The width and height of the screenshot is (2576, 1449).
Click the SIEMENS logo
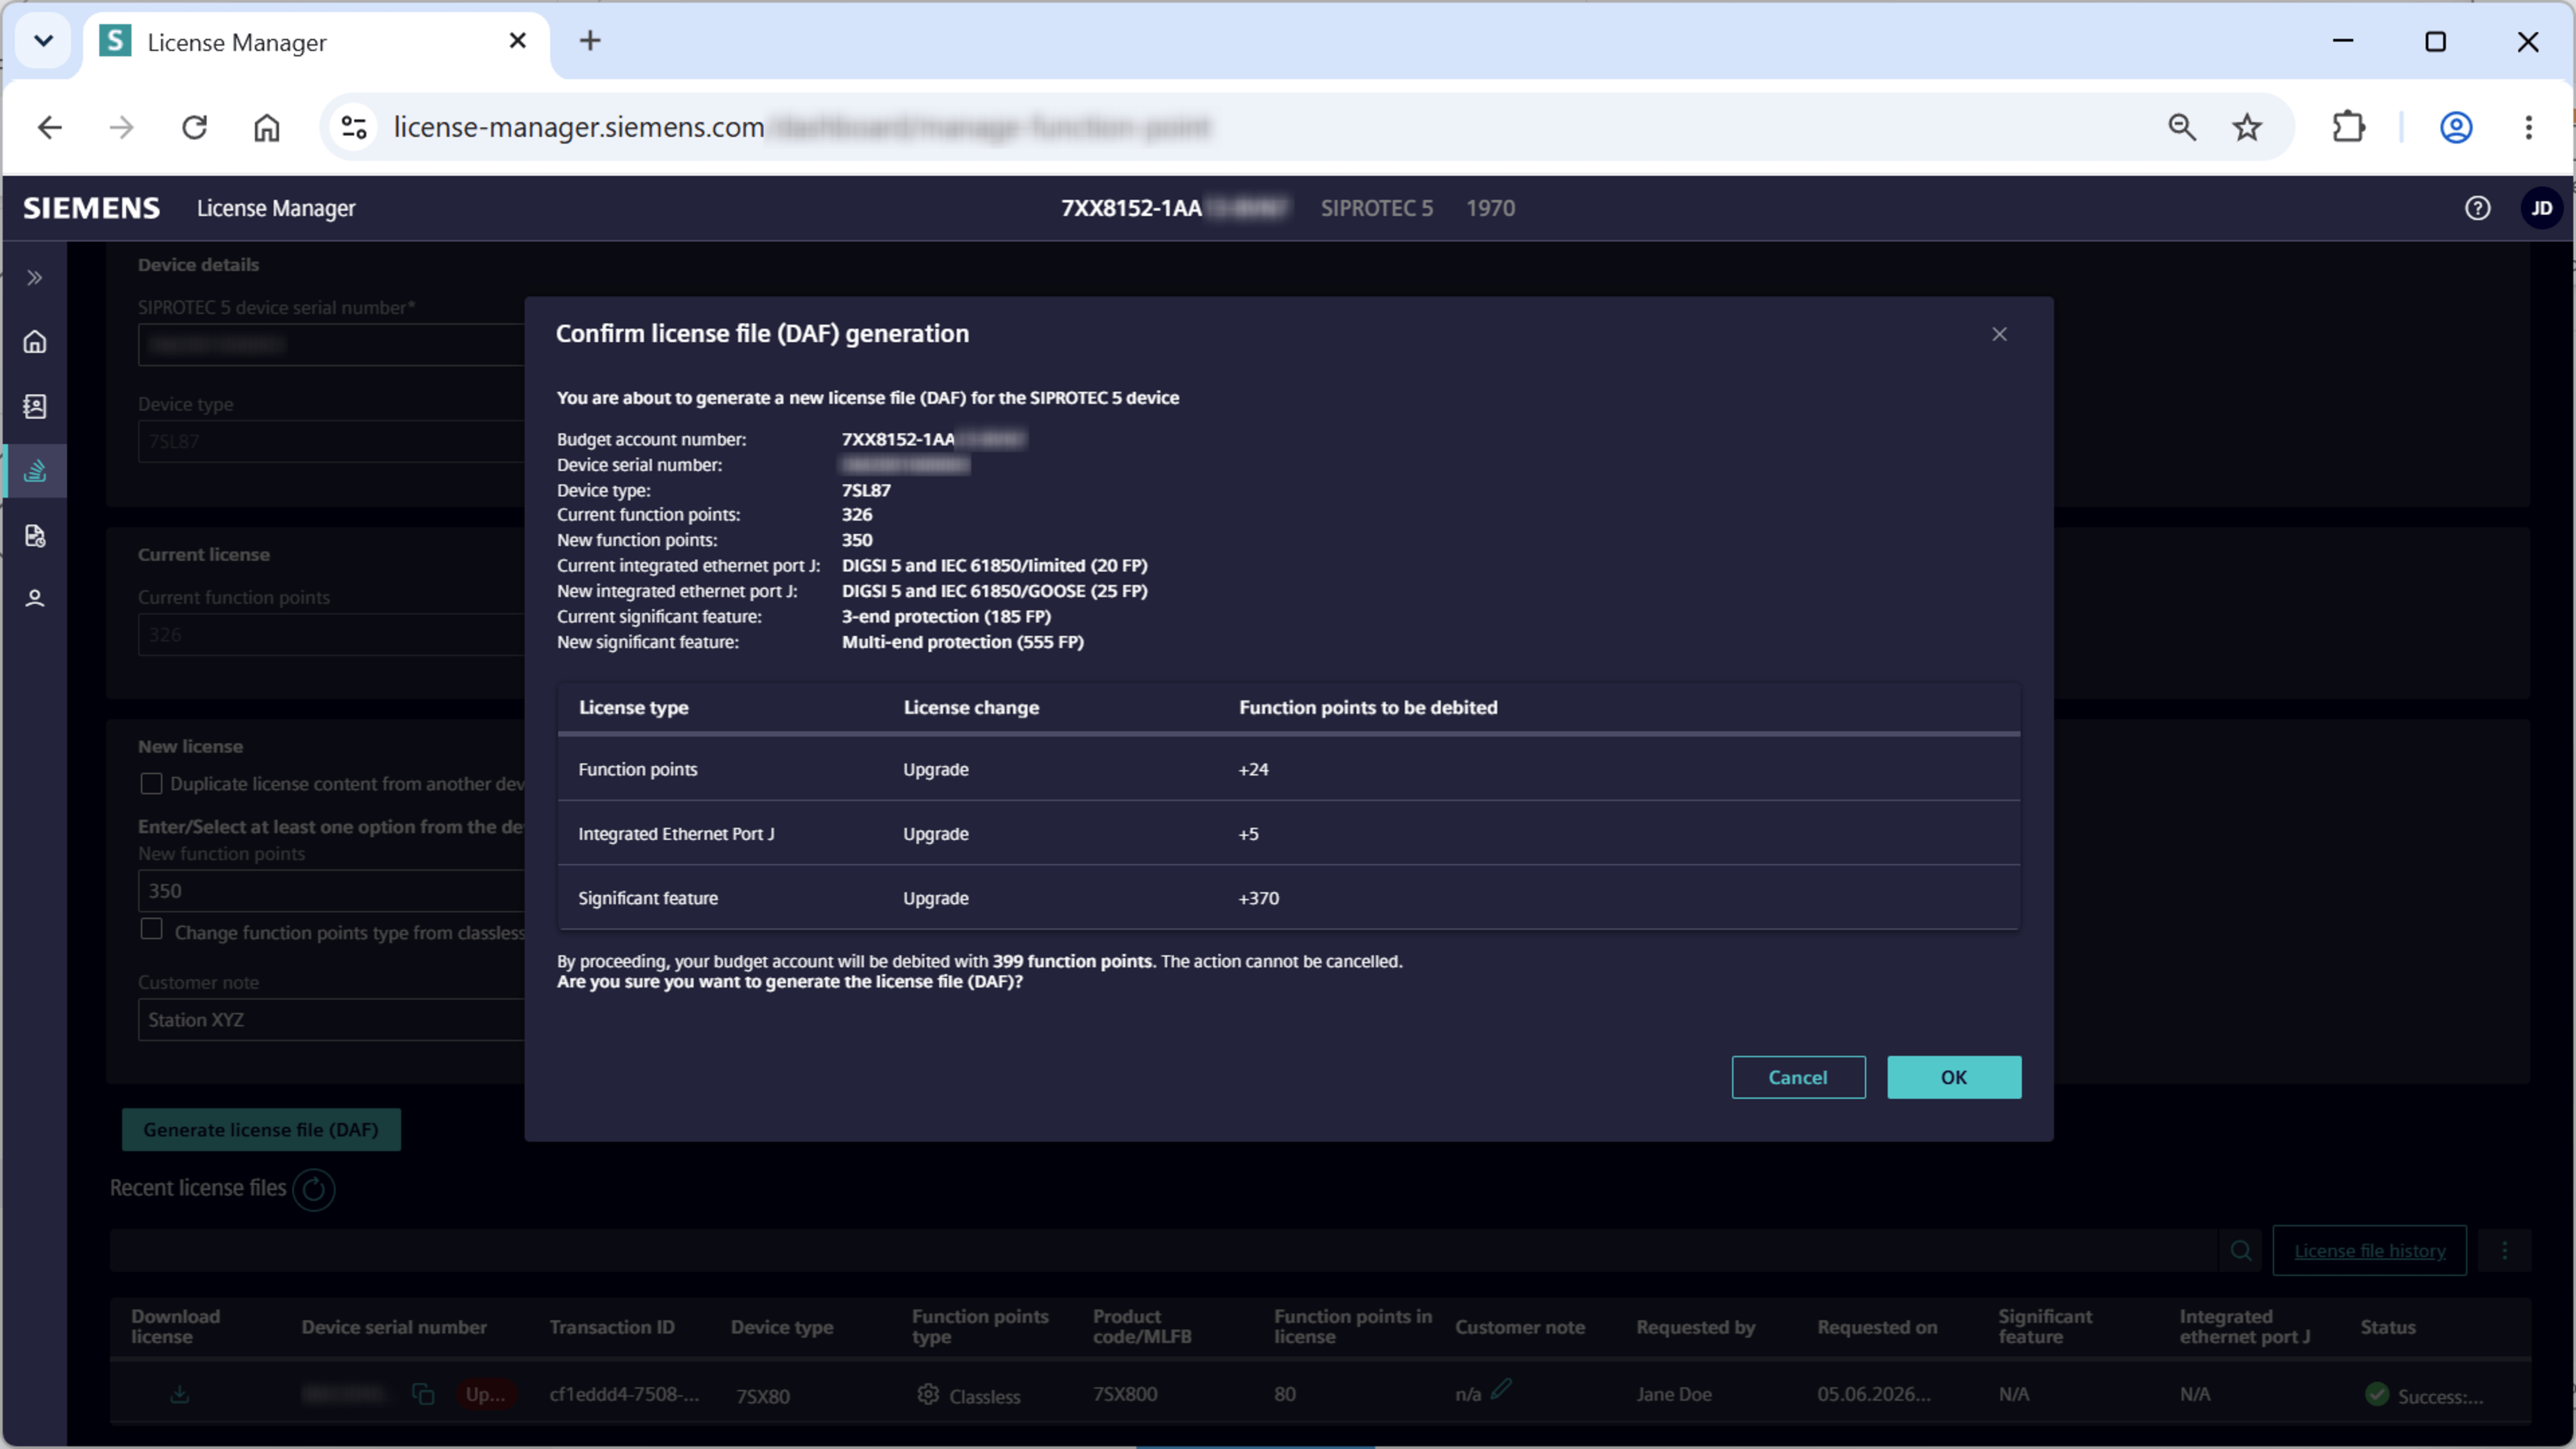pyautogui.click(x=91, y=208)
